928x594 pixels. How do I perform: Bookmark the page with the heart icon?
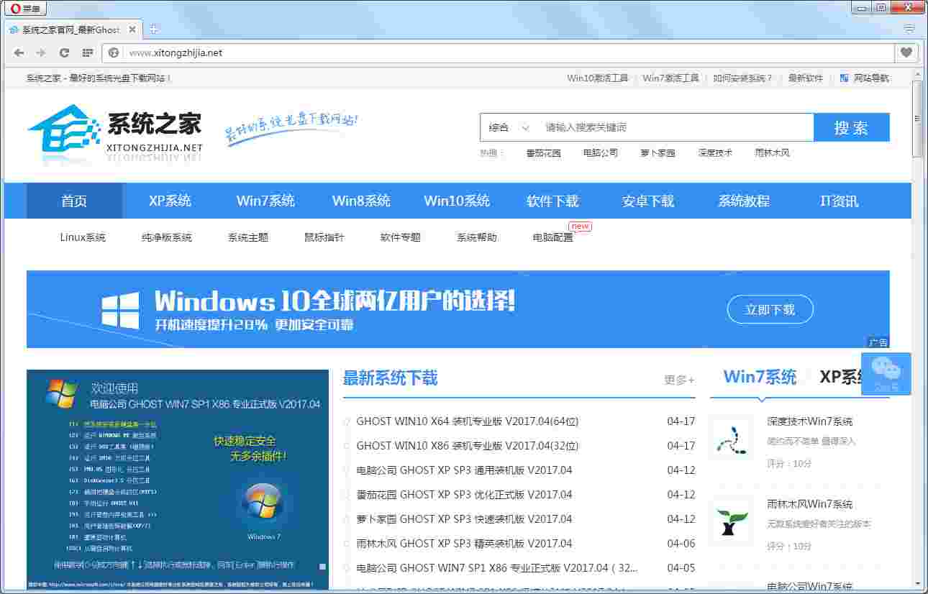tap(906, 52)
